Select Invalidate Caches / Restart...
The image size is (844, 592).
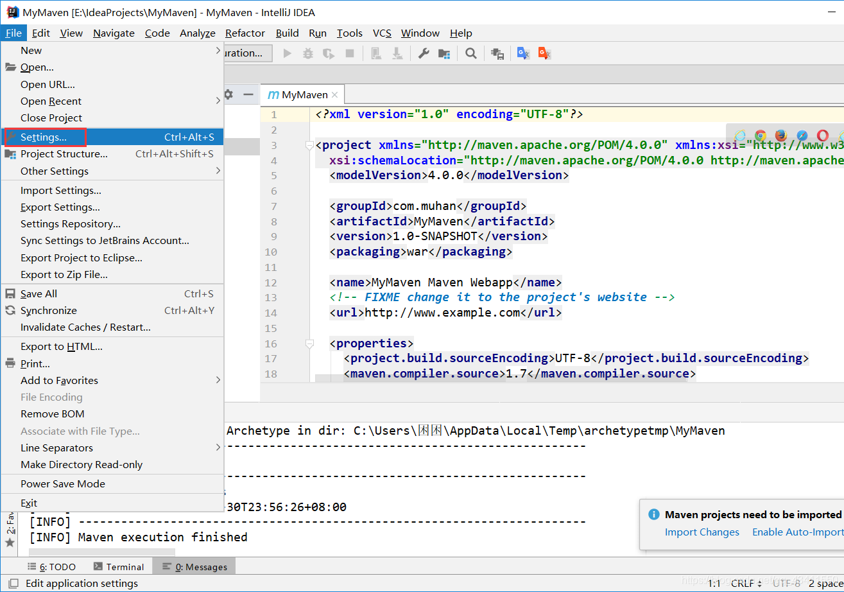[112, 327]
